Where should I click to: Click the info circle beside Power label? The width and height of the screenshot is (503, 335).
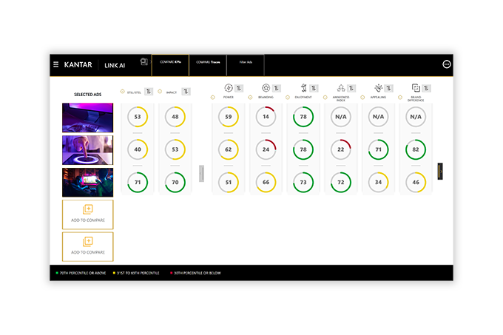click(x=213, y=98)
